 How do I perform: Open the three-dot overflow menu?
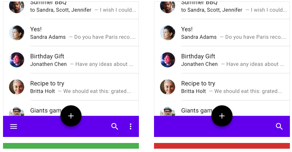(130, 126)
